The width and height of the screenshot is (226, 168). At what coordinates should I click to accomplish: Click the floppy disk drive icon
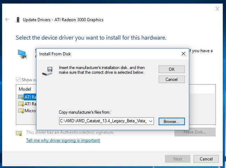pos(47,71)
